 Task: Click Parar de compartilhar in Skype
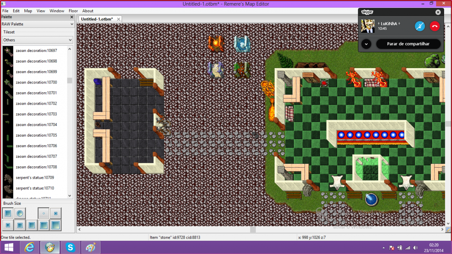(408, 44)
